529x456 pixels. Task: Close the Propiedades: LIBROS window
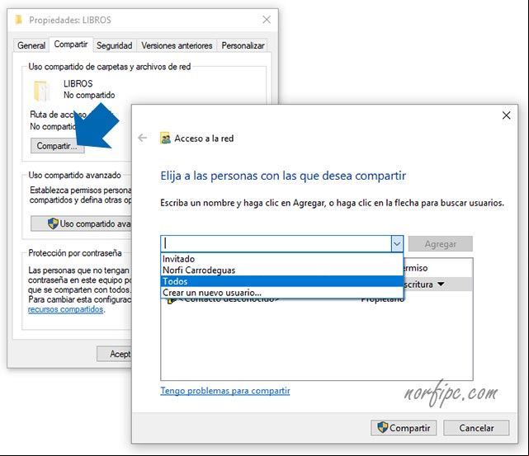tap(267, 20)
